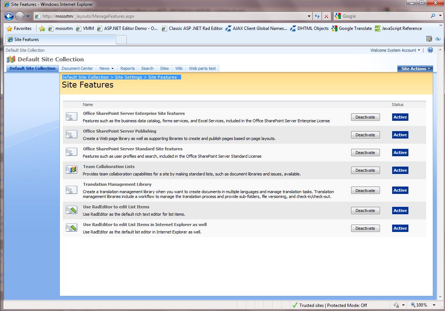This screenshot has height=311, width=445.
Task: Select the Web parts test tab
Action: pos(202,68)
